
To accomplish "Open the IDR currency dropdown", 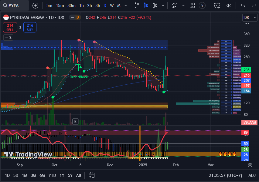I will coord(250,18).
